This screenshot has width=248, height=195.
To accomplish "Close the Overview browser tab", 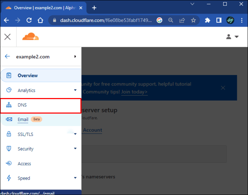I will pyautogui.click(x=81, y=8).
